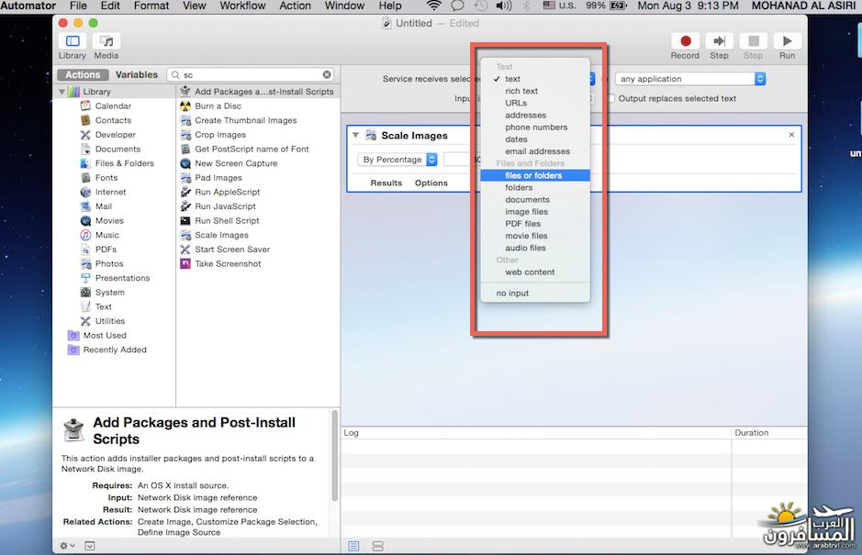The height and width of the screenshot is (555, 862).
Task: Select the Internet category icon
Action: tap(85, 192)
